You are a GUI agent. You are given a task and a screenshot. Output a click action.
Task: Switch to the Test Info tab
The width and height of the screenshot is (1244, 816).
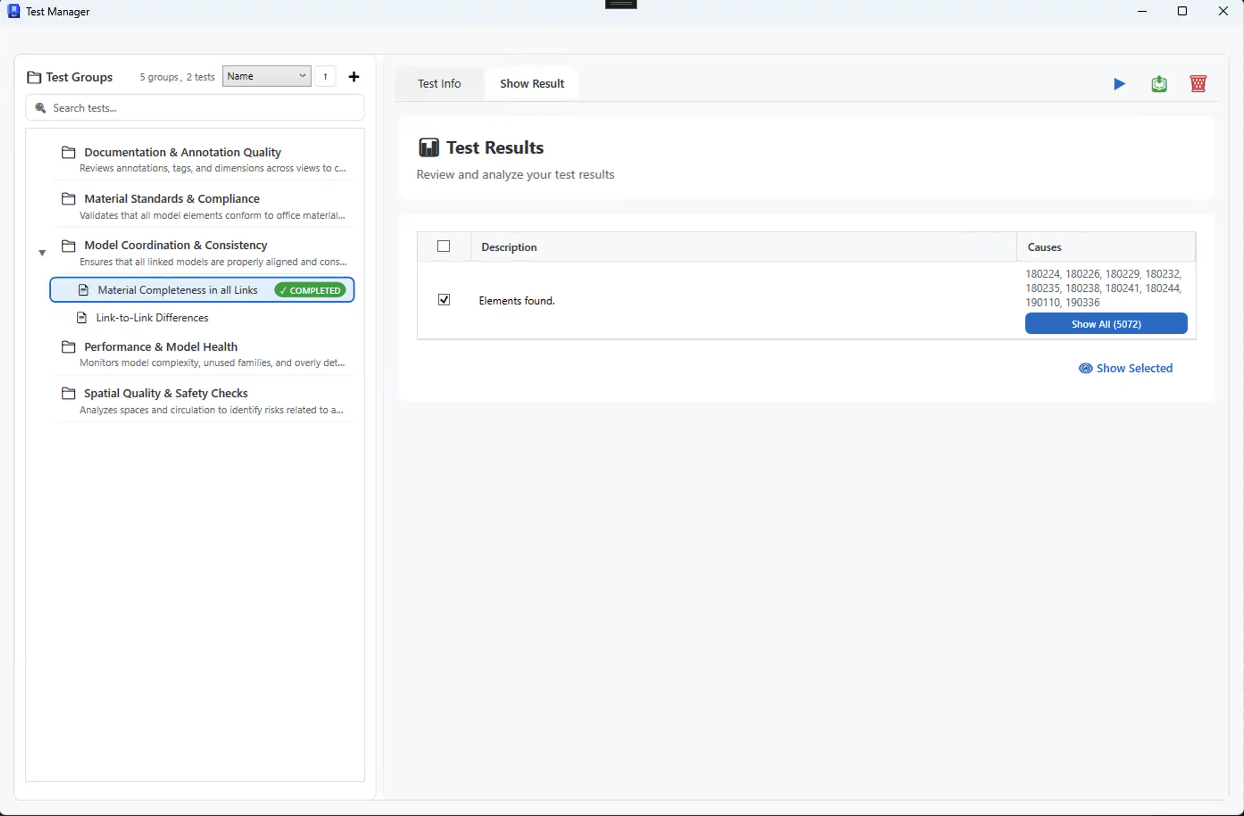[x=439, y=83]
